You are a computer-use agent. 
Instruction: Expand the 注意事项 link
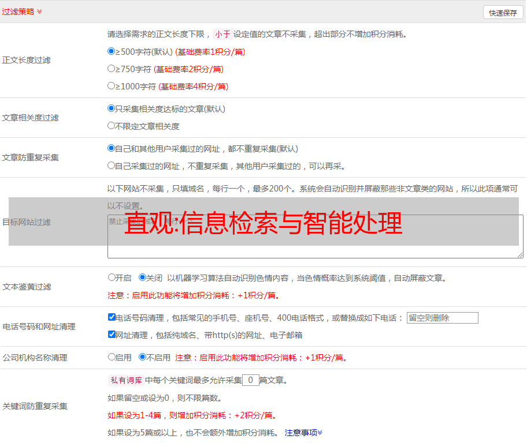click(x=303, y=433)
